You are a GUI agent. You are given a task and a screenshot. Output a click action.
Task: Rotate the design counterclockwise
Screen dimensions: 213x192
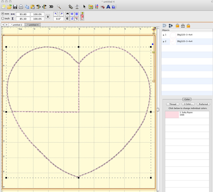pyautogui.click(x=56, y=14)
